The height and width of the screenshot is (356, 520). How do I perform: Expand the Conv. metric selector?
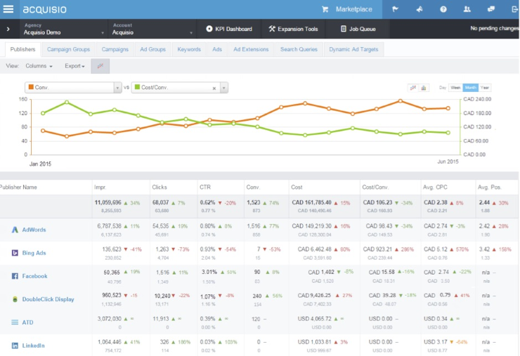pyautogui.click(x=117, y=88)
